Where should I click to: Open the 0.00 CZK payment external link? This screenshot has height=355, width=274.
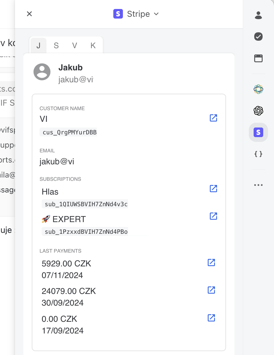211,318
